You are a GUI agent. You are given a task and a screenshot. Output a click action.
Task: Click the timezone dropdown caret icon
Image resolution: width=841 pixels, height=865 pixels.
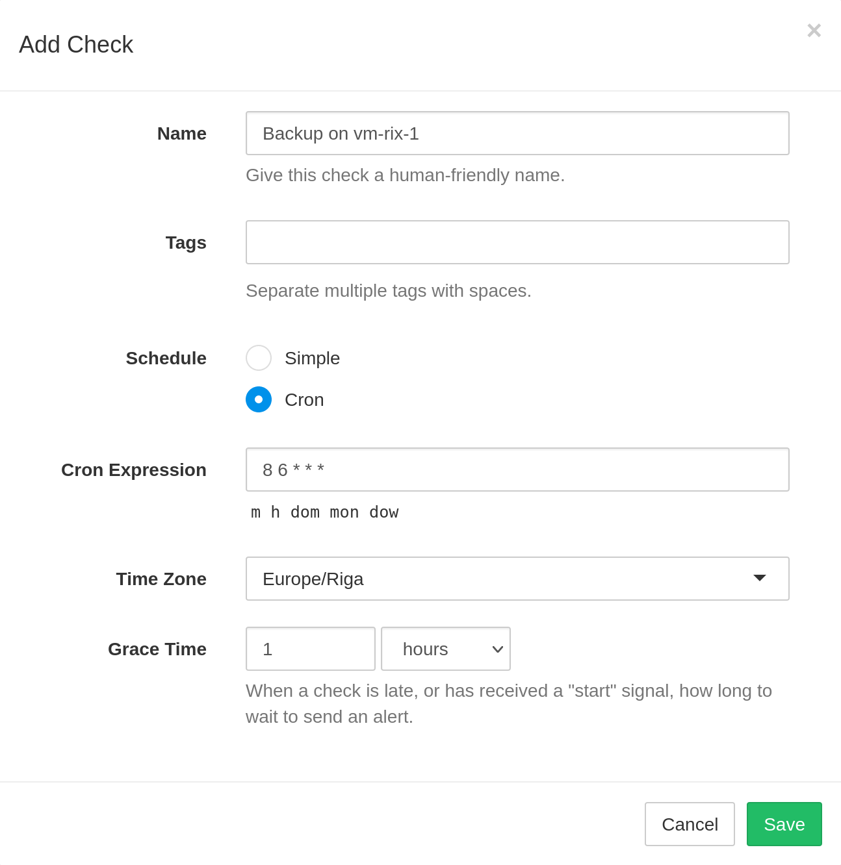pos(759,577)
